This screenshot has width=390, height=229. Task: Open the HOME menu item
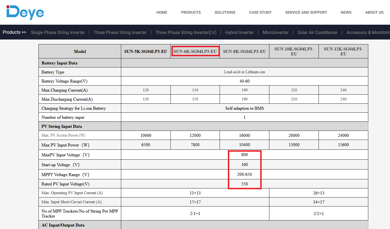pyautogui.click(x=162, y=12)
